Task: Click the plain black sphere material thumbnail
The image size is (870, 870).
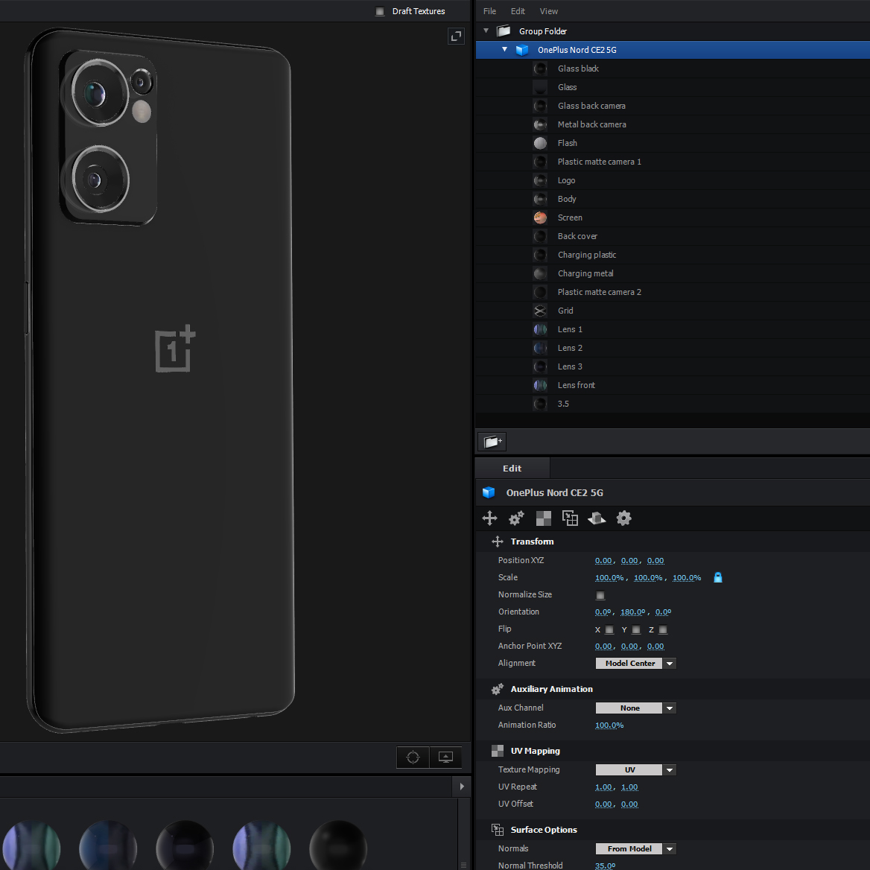Action: (338, 845)
